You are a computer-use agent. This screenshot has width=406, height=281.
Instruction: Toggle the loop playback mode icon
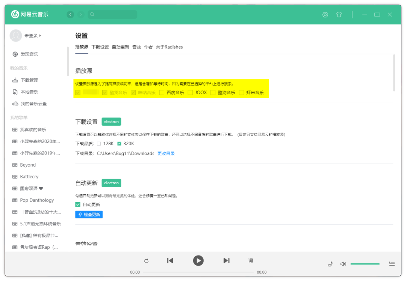pyautogui.click(x=146, y=261)
